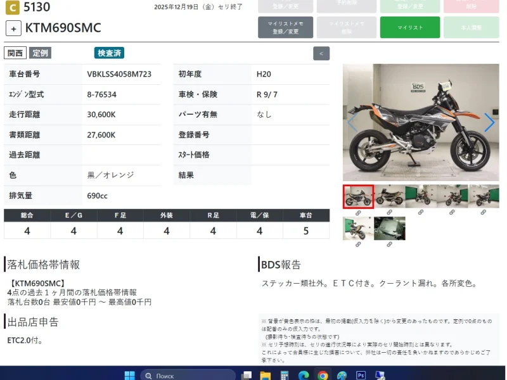Click link icon under fifth top thumbnail
The image size is (507, 380).
tap(484, 212)
